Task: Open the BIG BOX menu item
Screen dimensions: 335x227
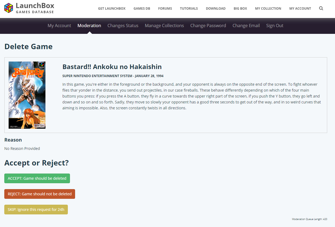Action: [240, 9]
